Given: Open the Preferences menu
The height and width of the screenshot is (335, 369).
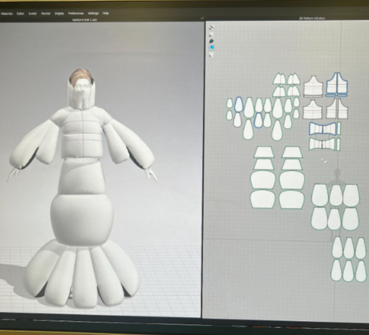Looking at the screenshot, I should pyautogui.click(x=75, y=13).
